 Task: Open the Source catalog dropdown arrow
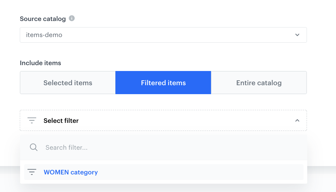[297, 35]
